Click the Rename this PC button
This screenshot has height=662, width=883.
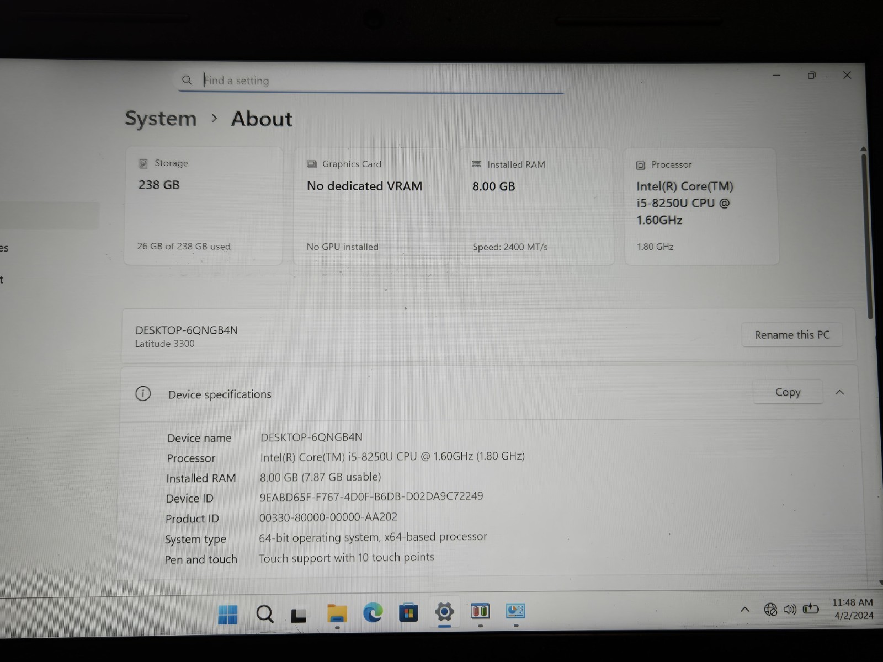[x=792, y=335]
